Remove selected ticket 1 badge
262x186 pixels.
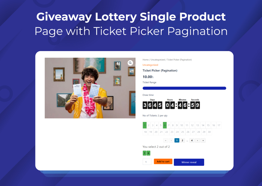tap(144, 153)
